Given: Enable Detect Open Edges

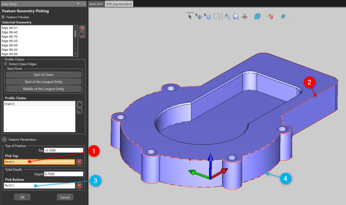Looking at the screenshot, I should (6, 64).
